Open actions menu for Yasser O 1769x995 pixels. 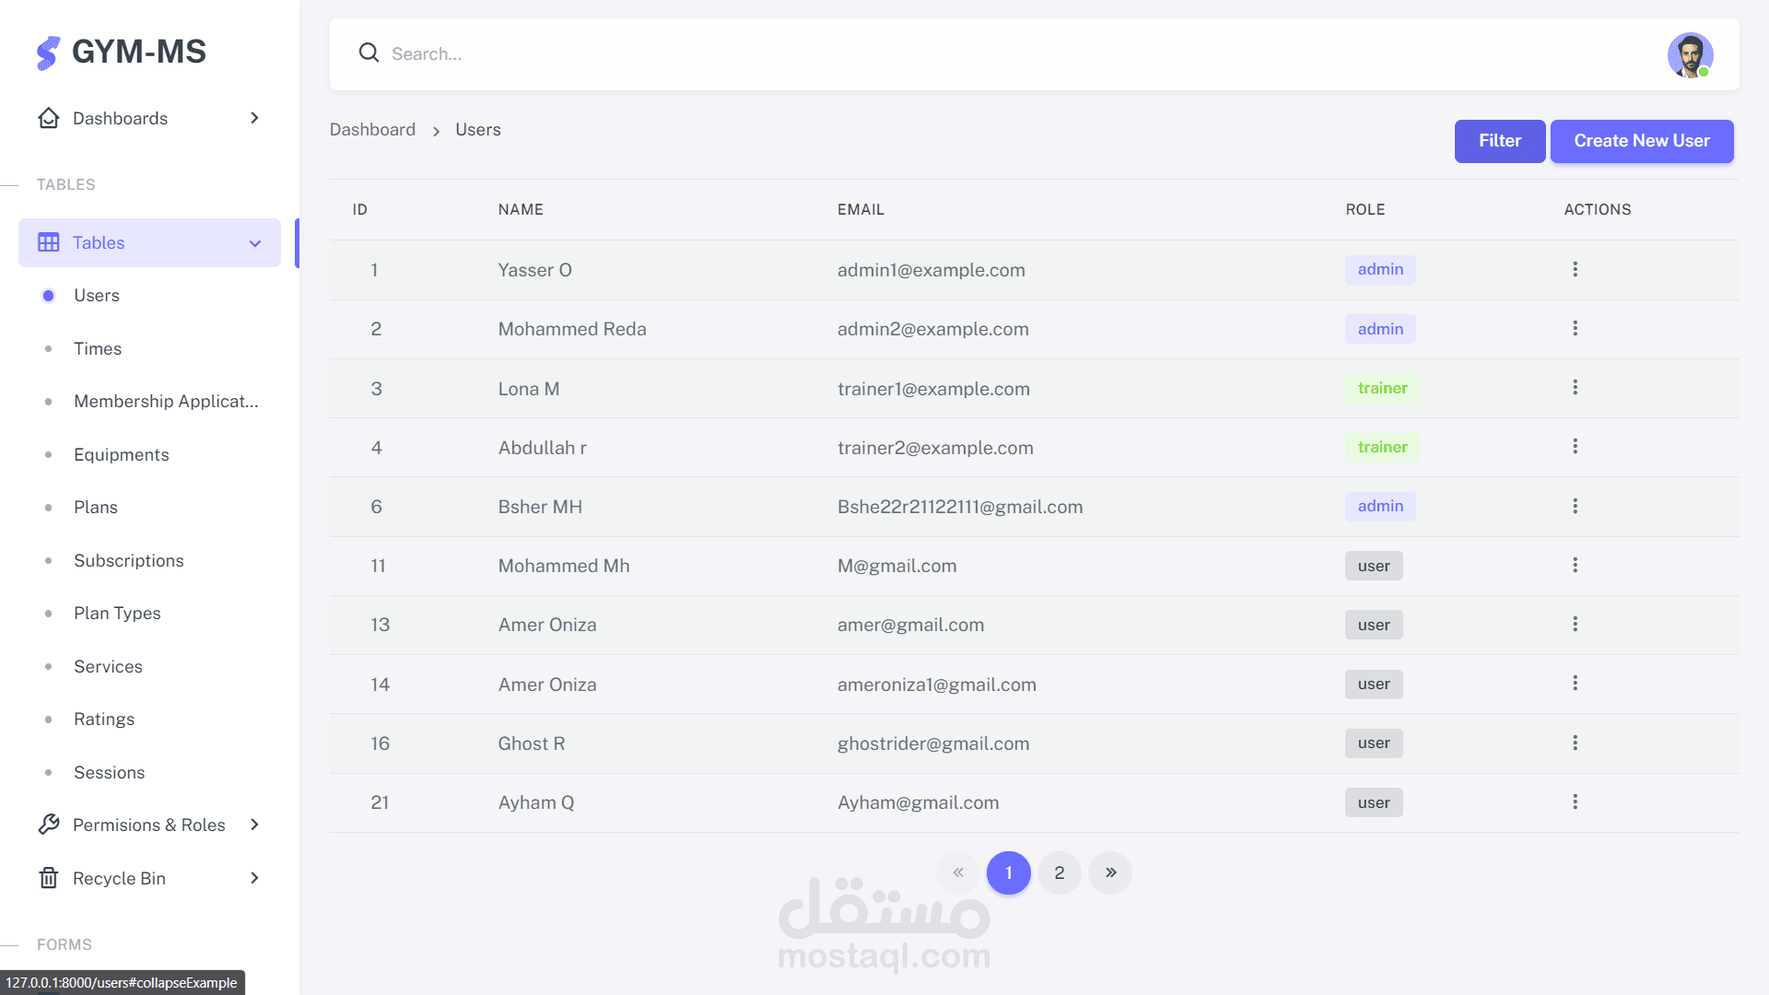pos(1575,270)
